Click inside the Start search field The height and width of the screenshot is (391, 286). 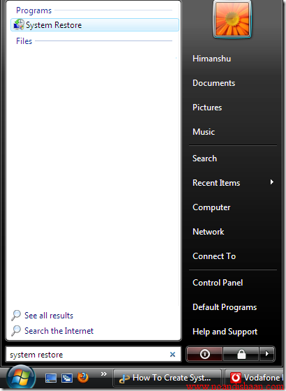coord(89,355)
